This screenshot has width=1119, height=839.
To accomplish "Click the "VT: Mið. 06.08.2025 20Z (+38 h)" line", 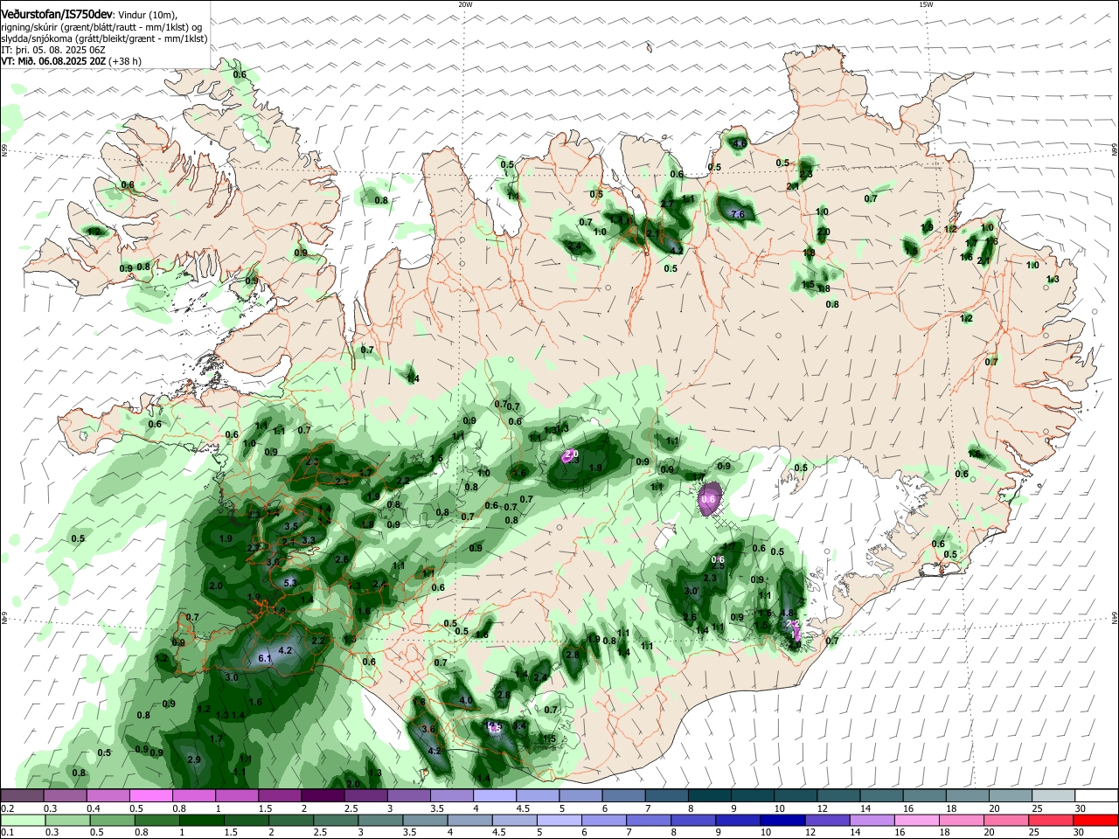I will (x=71, y=61).
